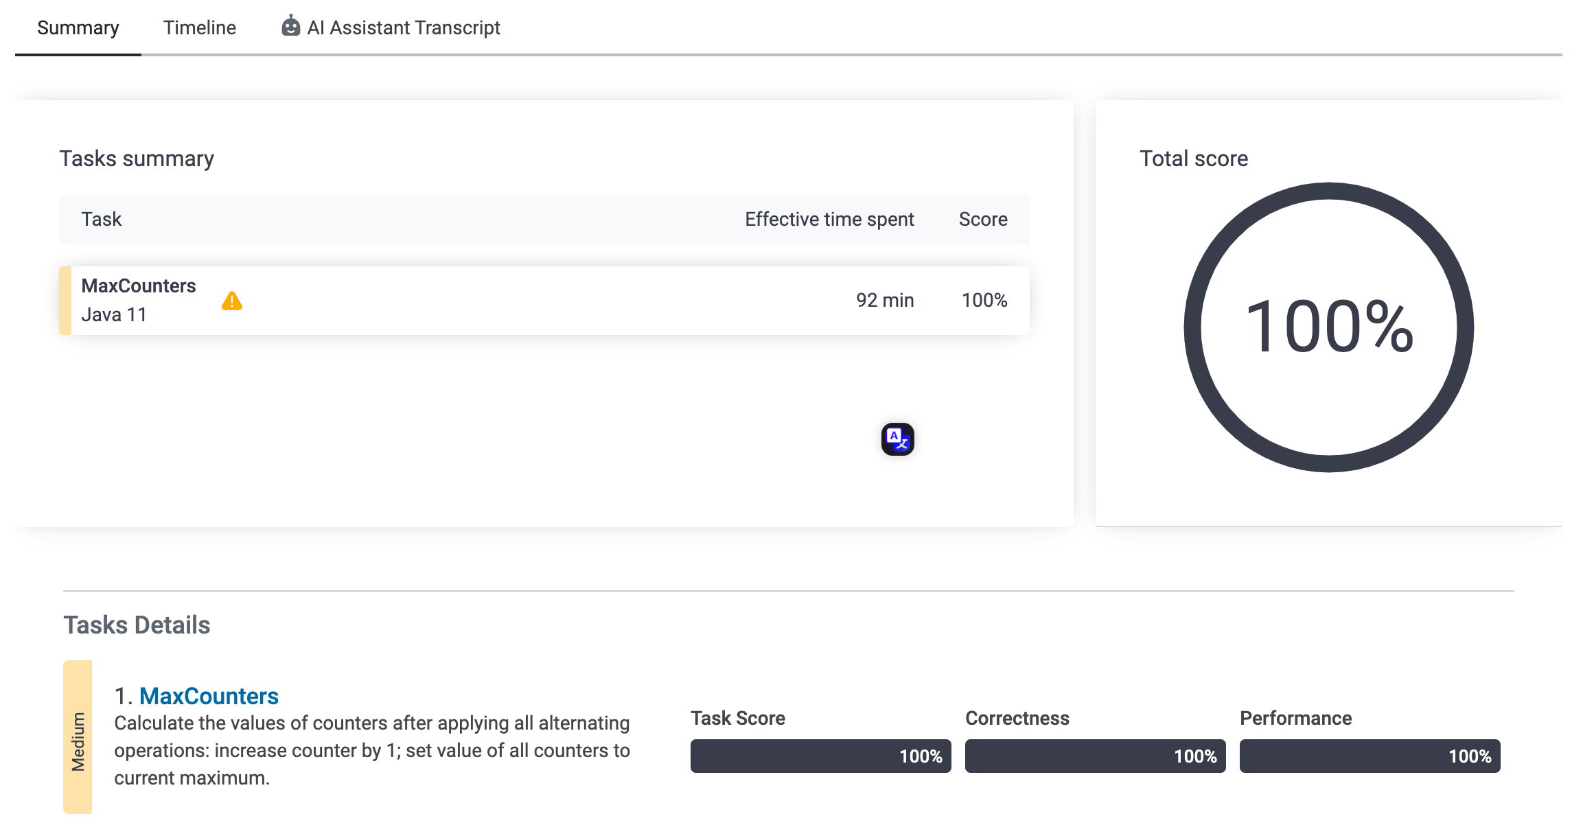This screenshot has height=836, width=1583.
Task: Switch to the Summary tab
Action: point(78,27)
